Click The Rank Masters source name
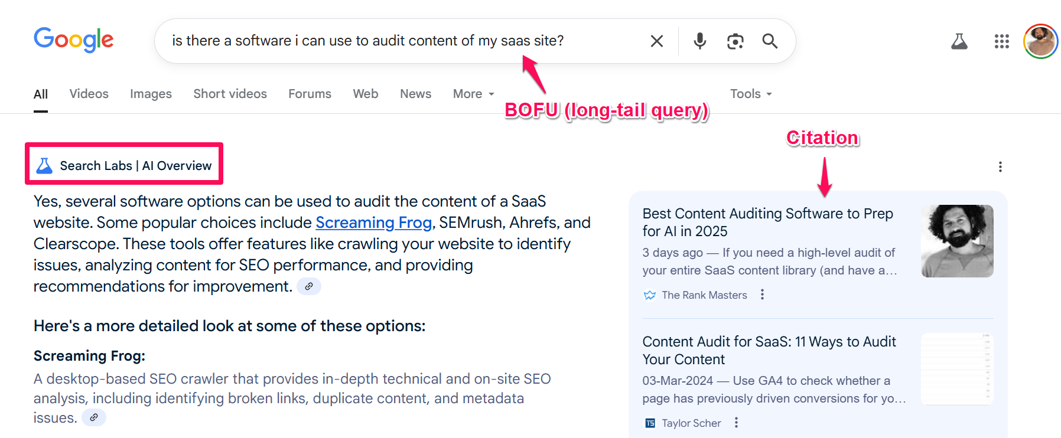Screen dimensions: 1061x438 pos(704,295)
